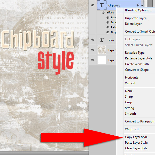Click Duplicate Layer in the context menu
155x155 pixels.
click(136, 18)
